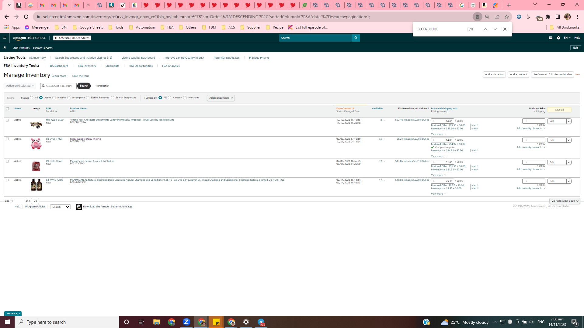The height and width of the screenshot is (328, 584).
Task: Check the Fuzzy Wubble Daisy row
Action: pyautogui.click(x=8, y=139)
